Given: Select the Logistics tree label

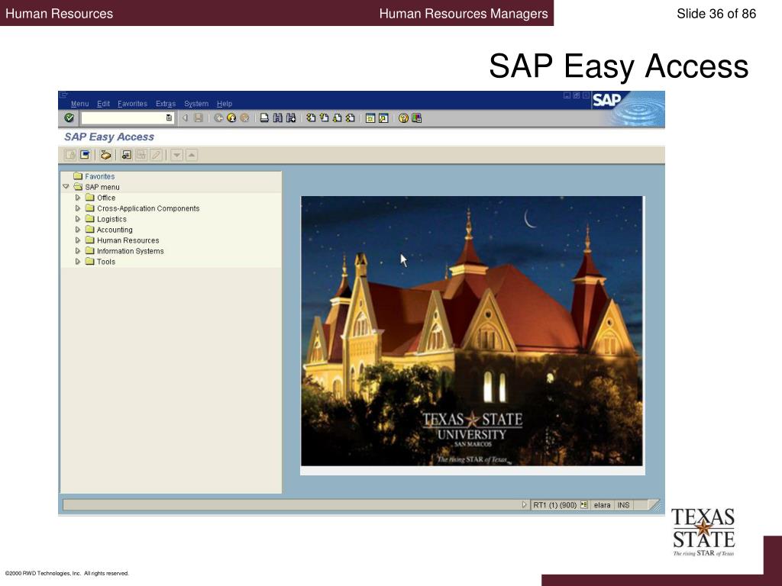Looking at the screenshot, I should pos(111,219).
